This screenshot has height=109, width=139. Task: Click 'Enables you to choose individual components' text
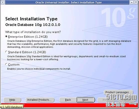(39, 69)
